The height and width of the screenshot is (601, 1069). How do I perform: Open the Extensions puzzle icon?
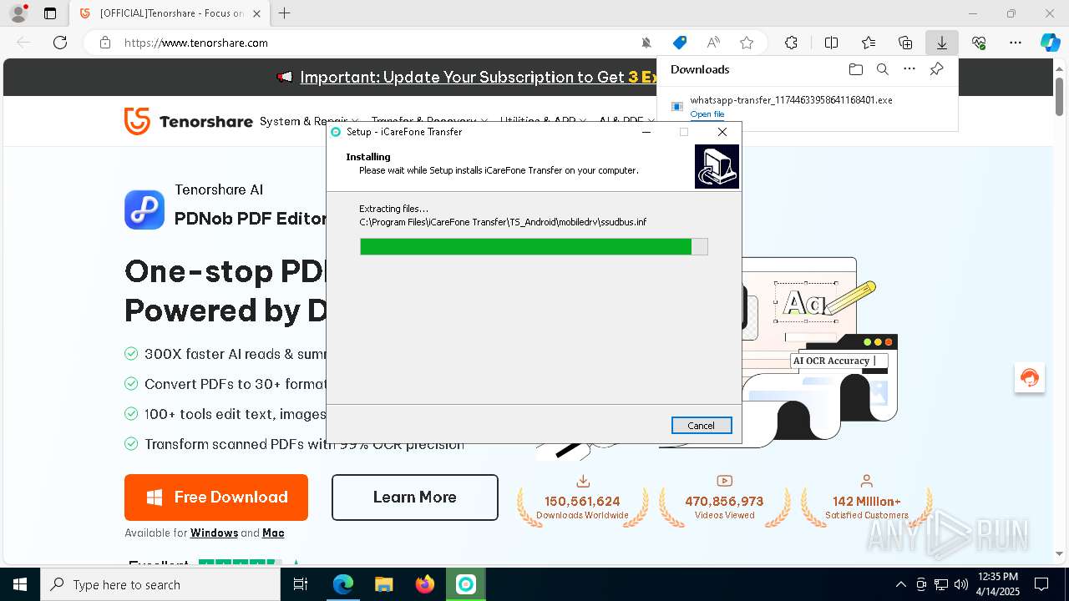point(791,43)
